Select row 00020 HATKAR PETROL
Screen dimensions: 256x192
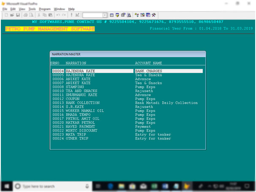128,123
